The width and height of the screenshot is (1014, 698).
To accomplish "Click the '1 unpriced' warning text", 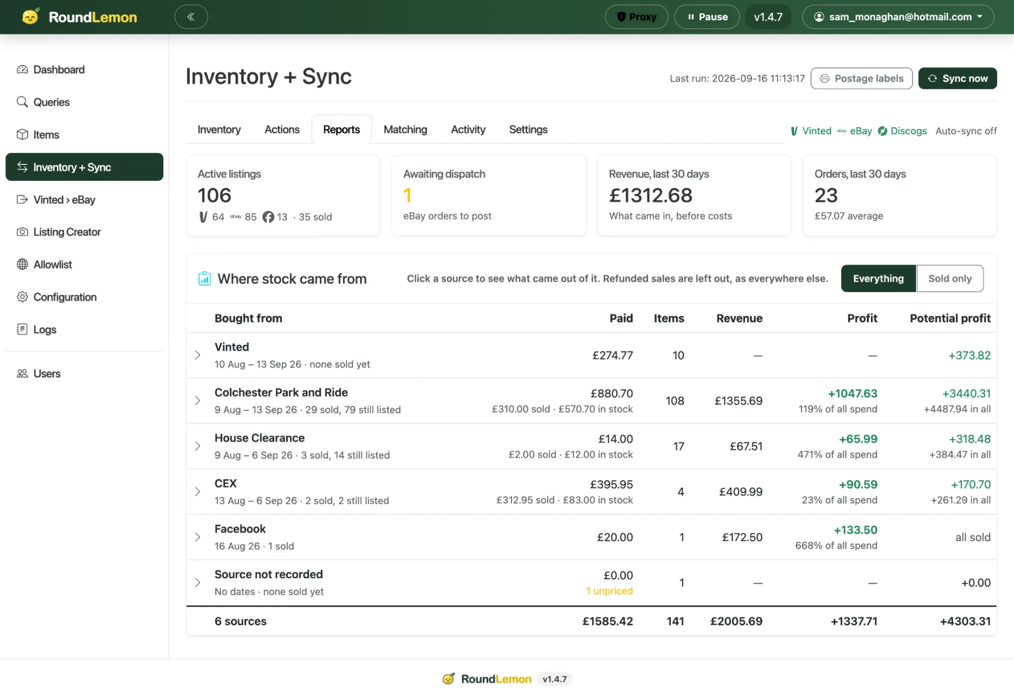I will point(610,591).
